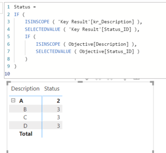Click row label C
This screenshot has height=153, width=166.
[x=25, y=118]
